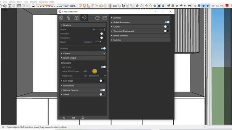Select the Hidden Line style icon
The image size is (232, 130).
(150, 6)
